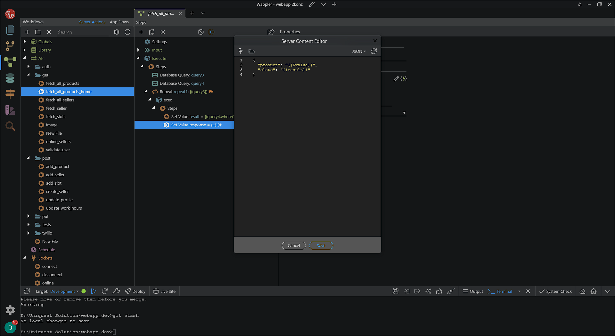The image size is (615, 336).
Task: Click the Cancel button in editor dialog
Action: point(294,245)
